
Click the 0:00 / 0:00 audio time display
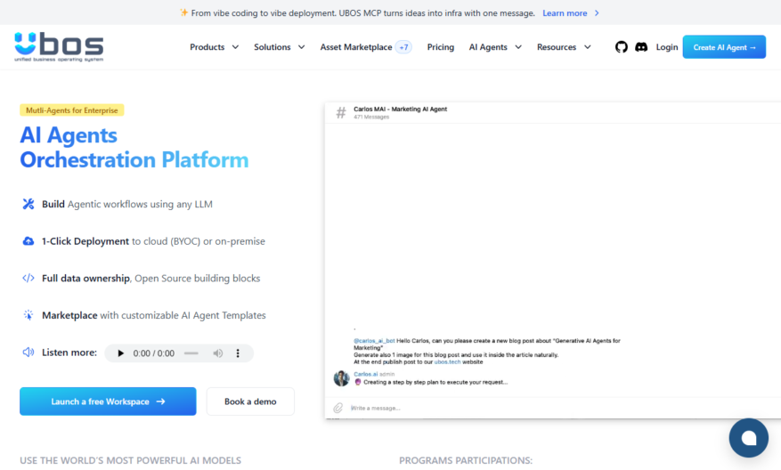[x=153, y=353]
